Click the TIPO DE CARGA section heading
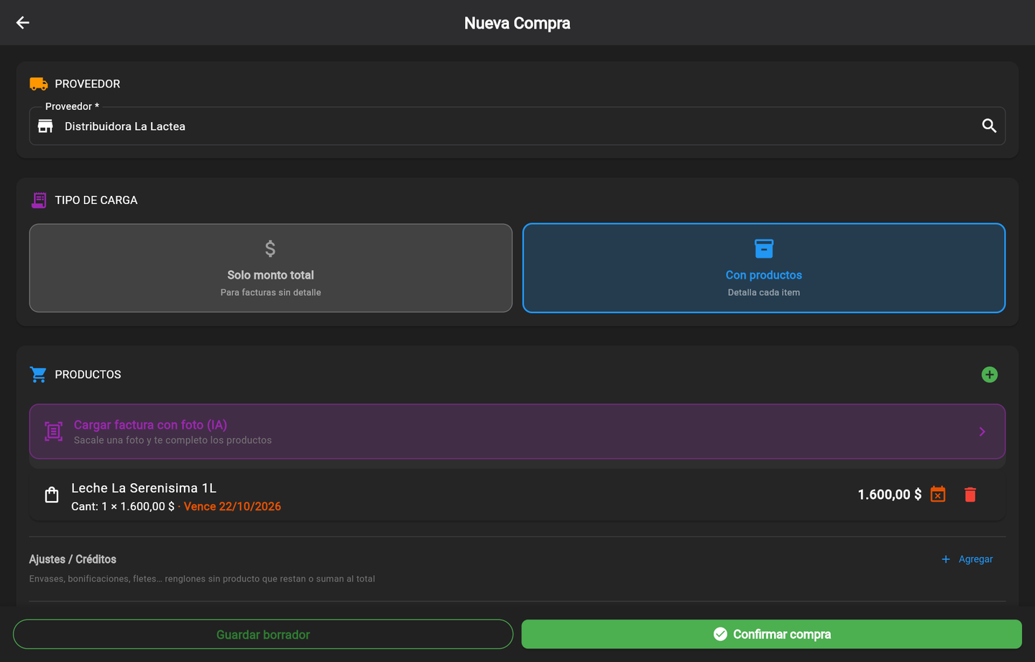Viewport: 1035px width, 662px height. tap(96, 200)
